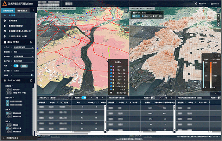Click the 初期化 reset button
This screenshot has width=222, height=141.
coord(24,66)
